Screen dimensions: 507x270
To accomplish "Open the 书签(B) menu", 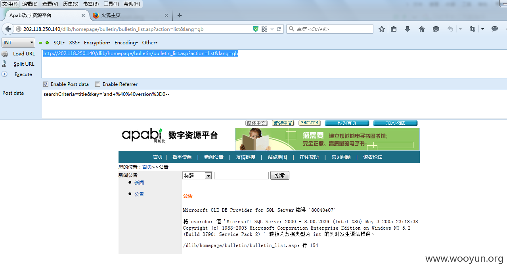I will 91,4.
